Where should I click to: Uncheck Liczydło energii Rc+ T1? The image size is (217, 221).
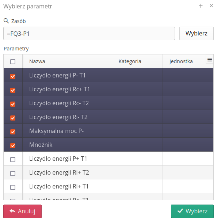(13, 90)
